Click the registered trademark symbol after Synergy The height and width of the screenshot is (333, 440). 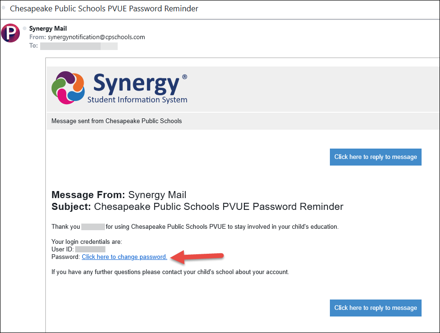(x=184, y=77)
